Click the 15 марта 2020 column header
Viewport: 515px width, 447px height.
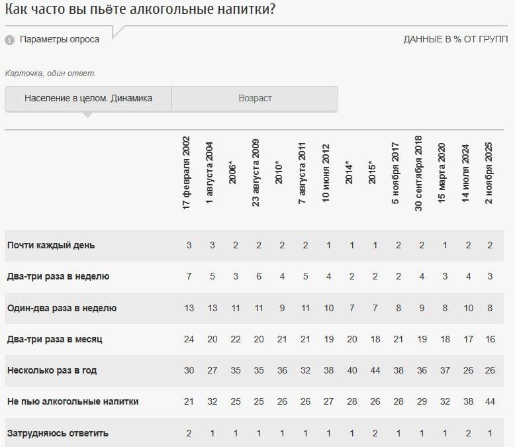click(442, 174)
